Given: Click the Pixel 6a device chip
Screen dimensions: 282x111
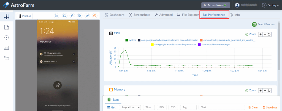Looking at the screenshot, I should tap(25, 16).
